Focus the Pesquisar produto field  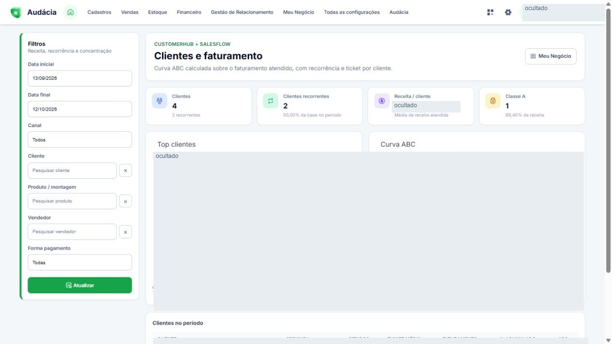[72, 201]
